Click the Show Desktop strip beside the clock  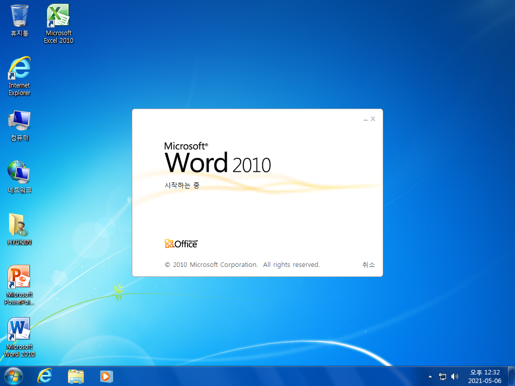tap(511, 376)
